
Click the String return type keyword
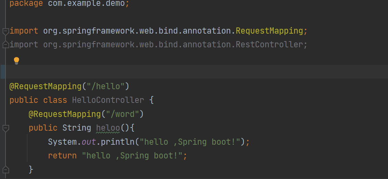(77, 128)
